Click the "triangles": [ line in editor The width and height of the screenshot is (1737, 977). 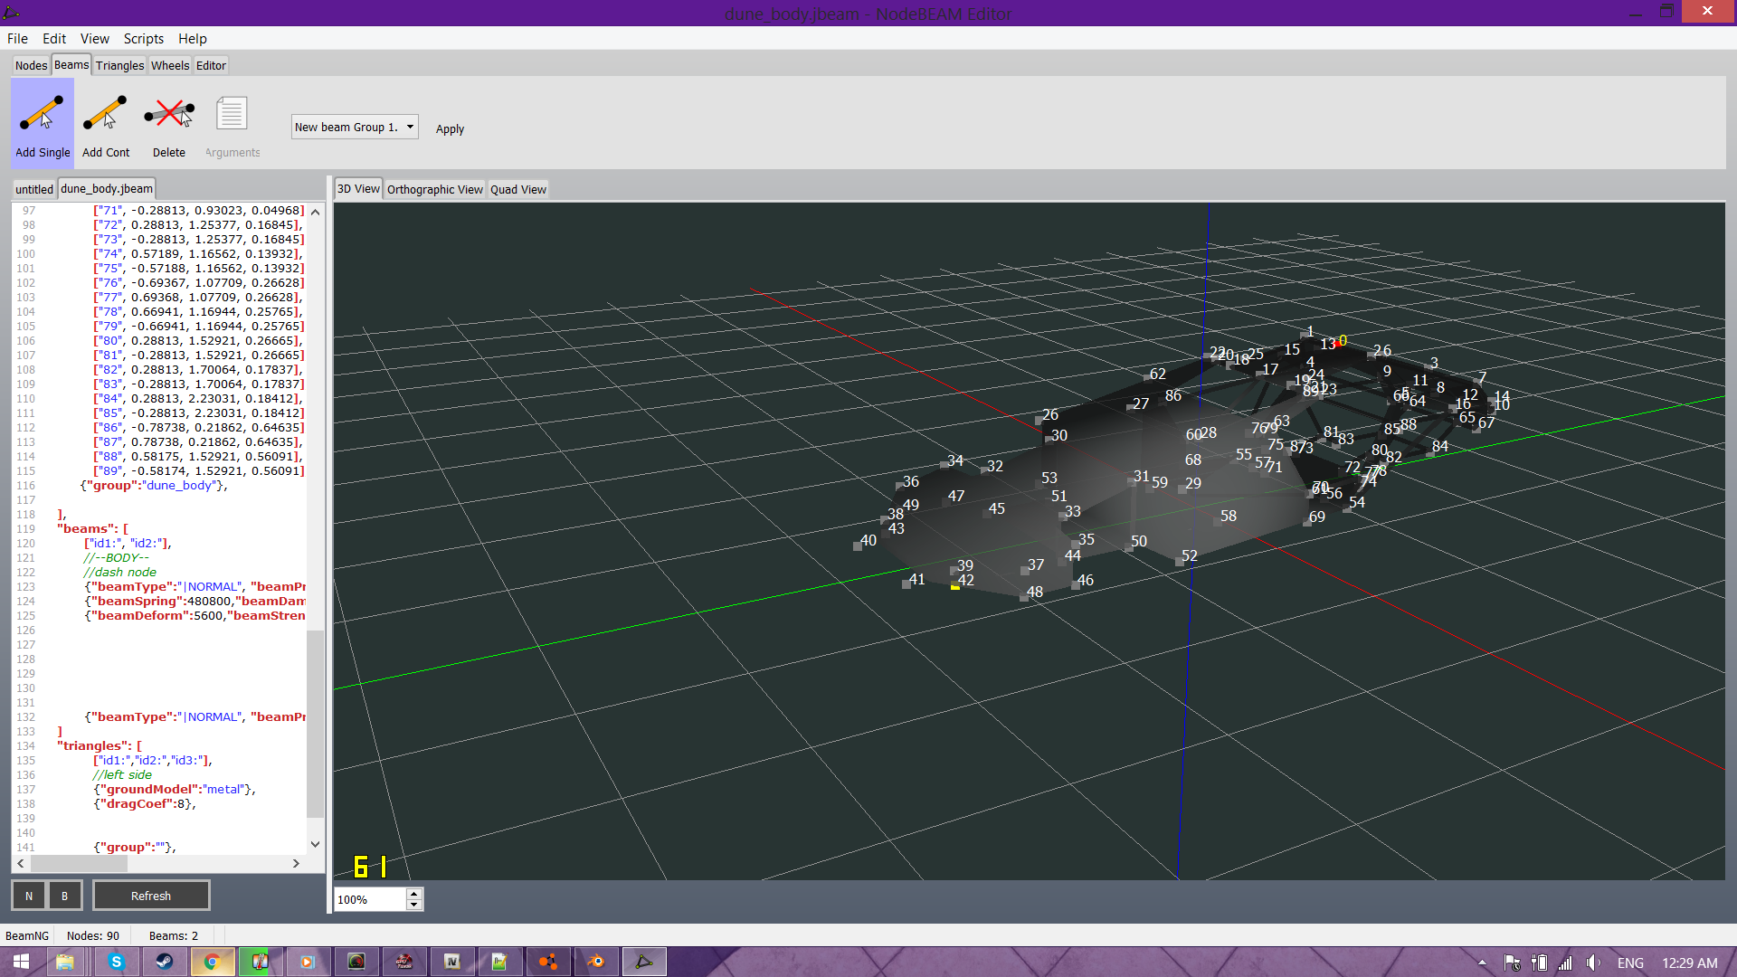point(100,745)
